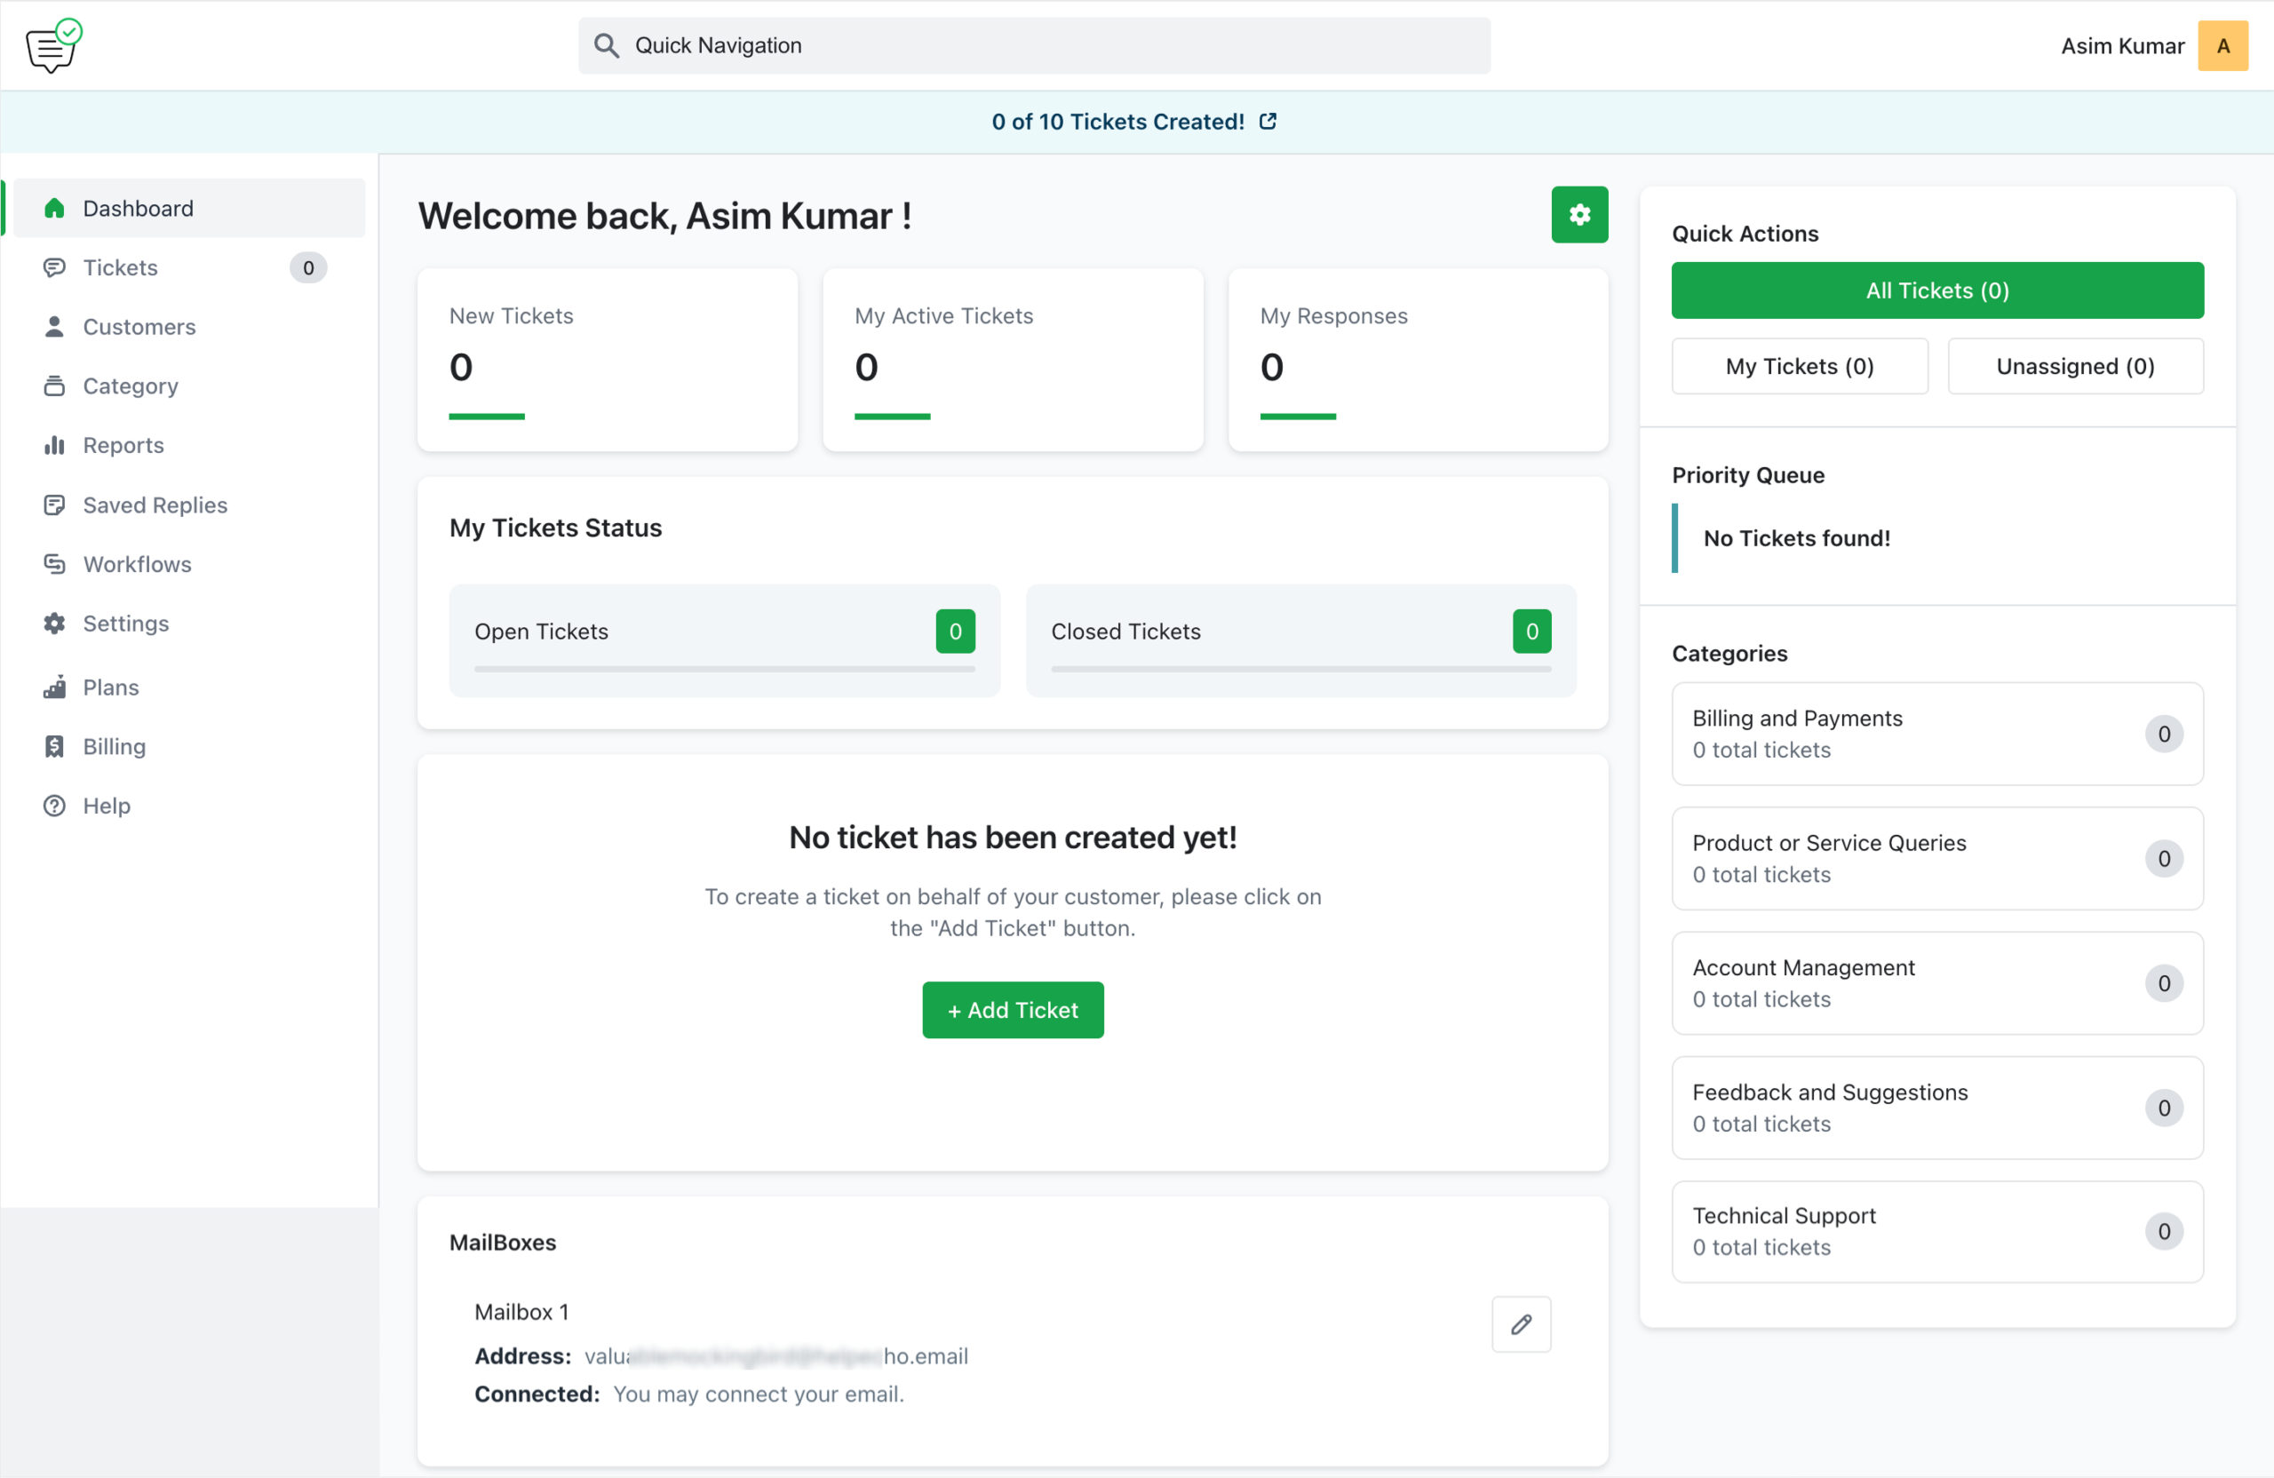The image size is (2274, 1478).
Task: Click the Saved Replies sidebar icon
Action: coord(54,505)
